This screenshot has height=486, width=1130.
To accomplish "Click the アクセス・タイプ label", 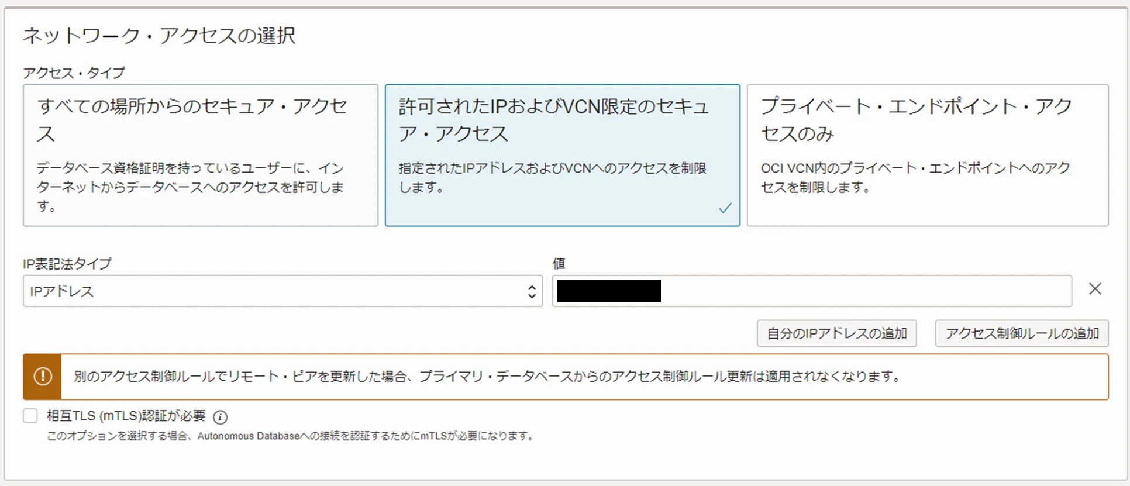I will coord(74,73).
